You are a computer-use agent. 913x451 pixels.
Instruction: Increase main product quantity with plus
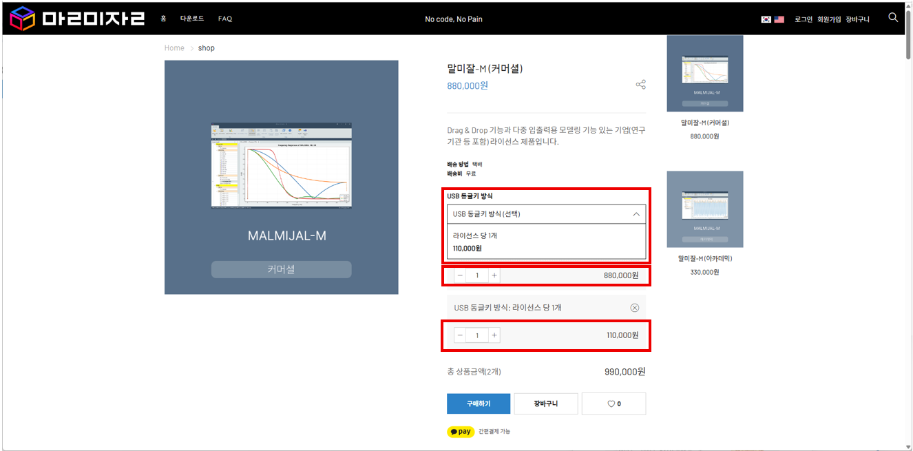(494, 275)
